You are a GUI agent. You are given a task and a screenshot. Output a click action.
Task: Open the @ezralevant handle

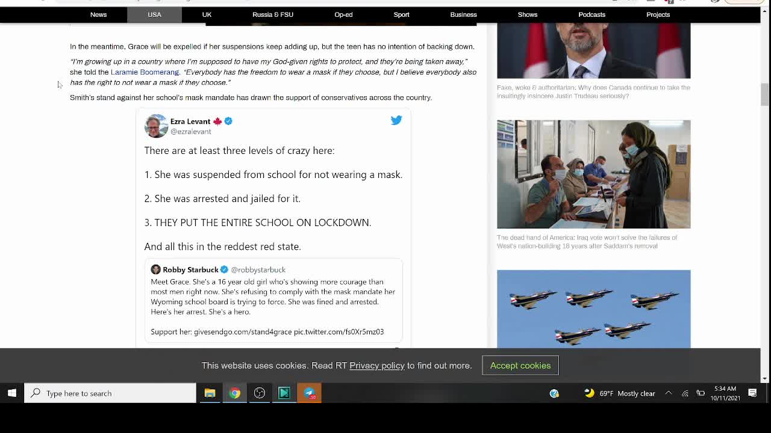[190, 132]
